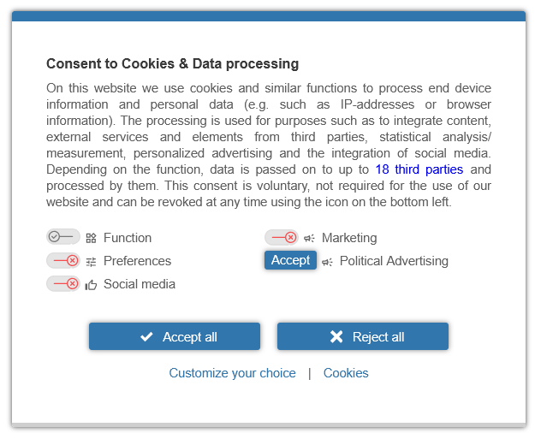This screenshot has height=439, width=535.
Task: Enable the Marketing cookies switch
Action: [281, 237]
